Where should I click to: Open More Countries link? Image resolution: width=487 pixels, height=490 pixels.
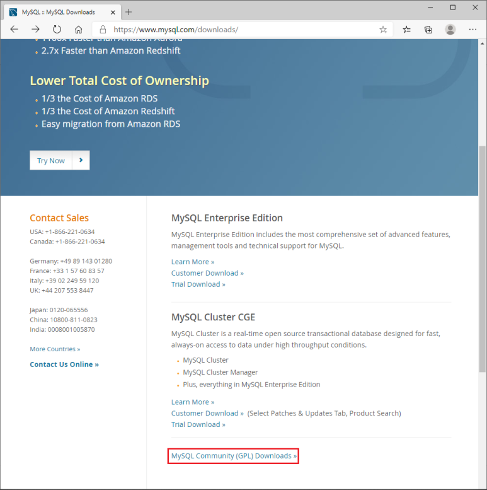[x=55, y=349]
